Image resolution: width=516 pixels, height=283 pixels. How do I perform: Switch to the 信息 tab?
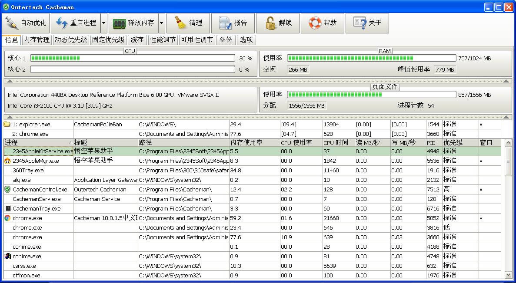(x=11, y=40)
